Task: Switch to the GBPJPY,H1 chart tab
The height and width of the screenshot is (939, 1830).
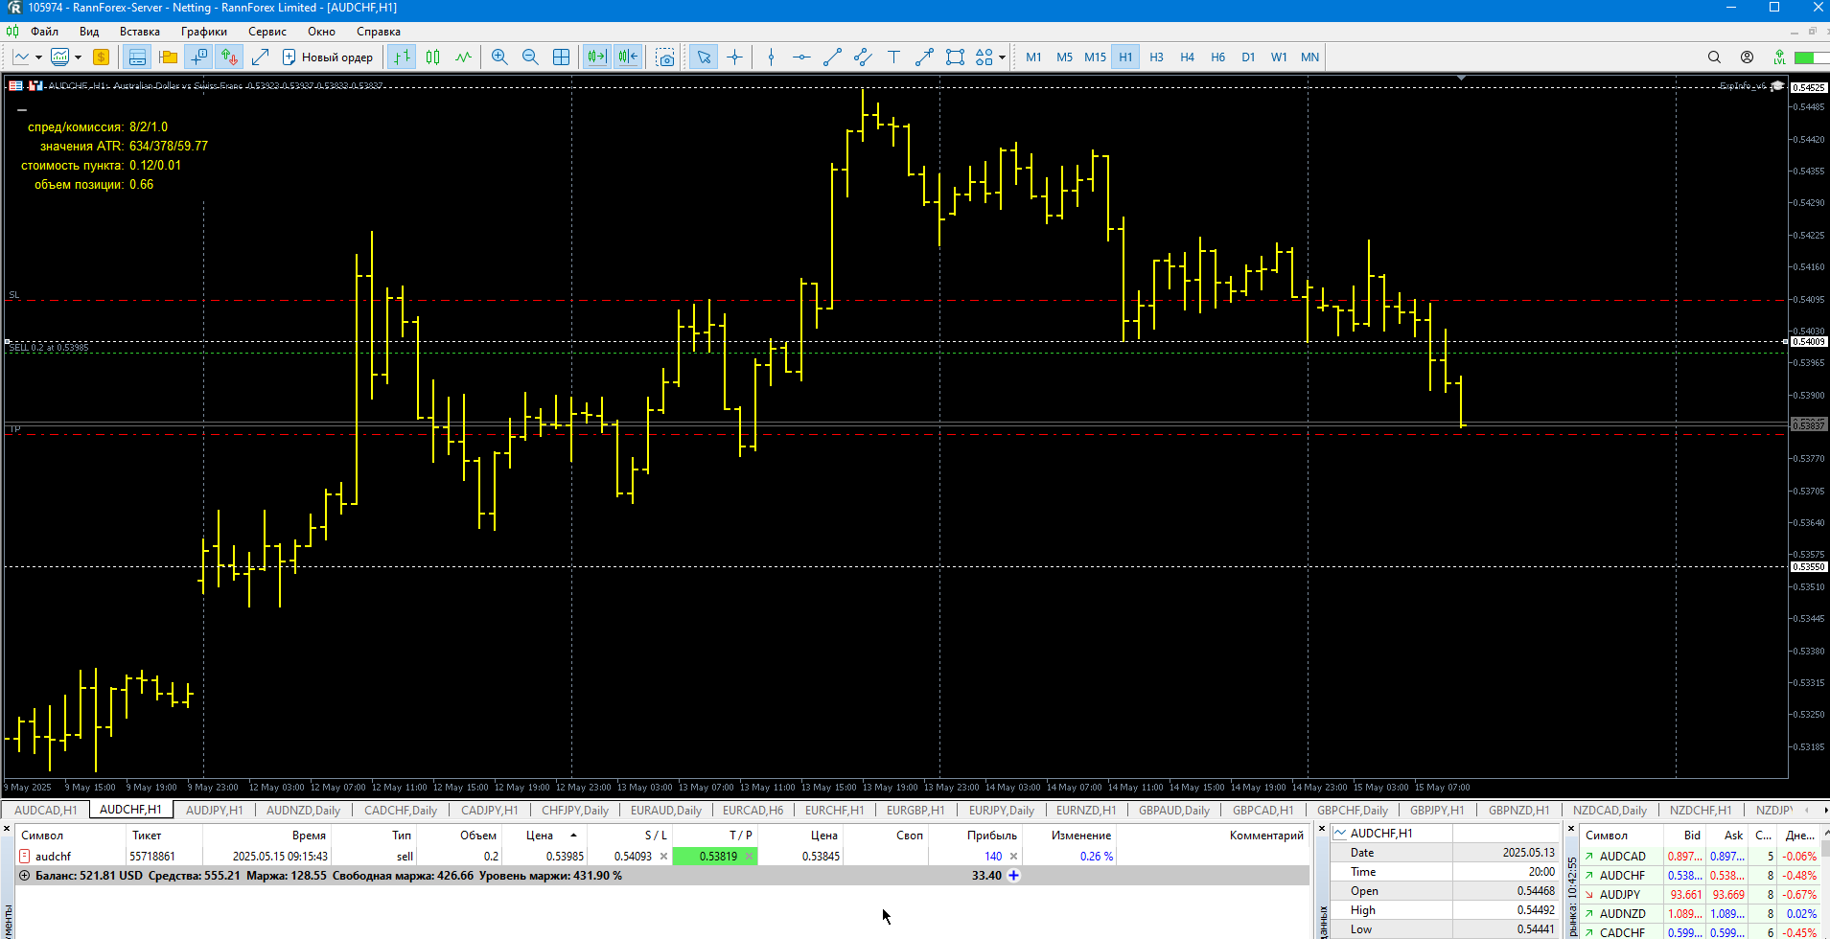Action: pos(1437,811)
